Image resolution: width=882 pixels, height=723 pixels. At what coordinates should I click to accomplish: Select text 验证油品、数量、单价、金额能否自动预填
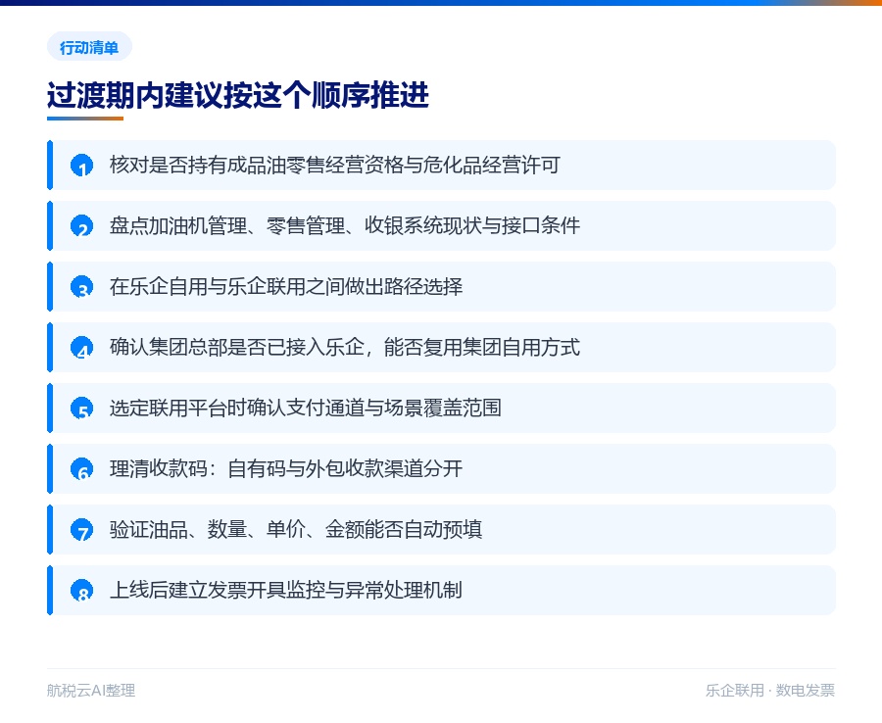coord(296,530)
